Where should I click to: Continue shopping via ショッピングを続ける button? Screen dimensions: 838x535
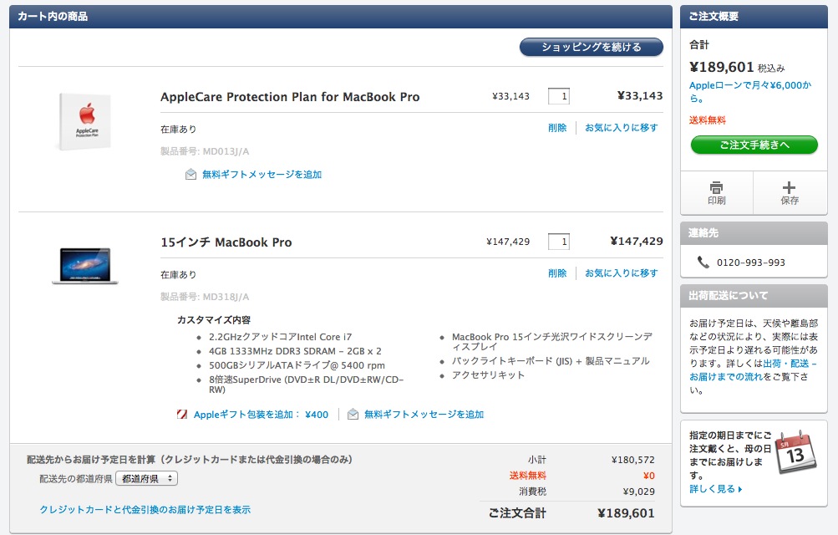591,47
